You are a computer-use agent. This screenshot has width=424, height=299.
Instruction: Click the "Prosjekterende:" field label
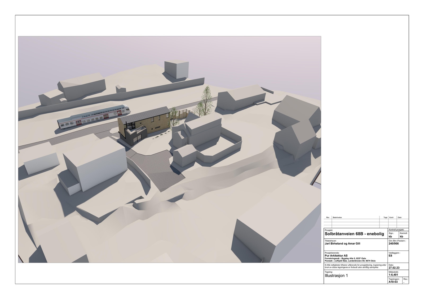[x=332, y=253]
